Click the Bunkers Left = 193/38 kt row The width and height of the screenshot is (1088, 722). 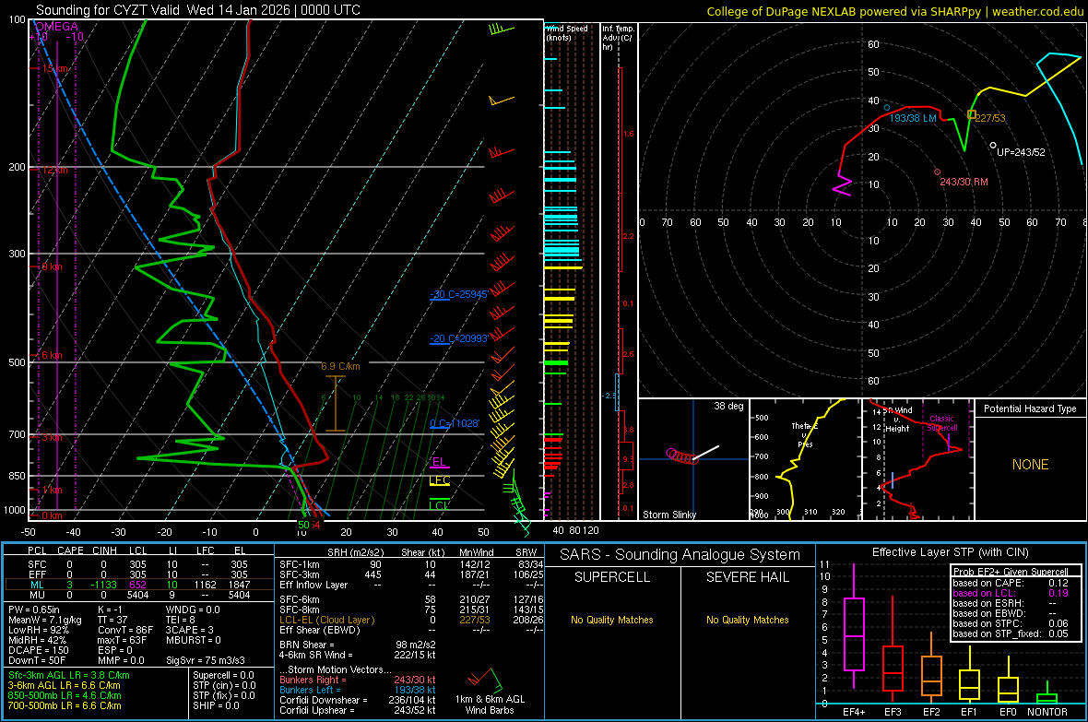358,690
